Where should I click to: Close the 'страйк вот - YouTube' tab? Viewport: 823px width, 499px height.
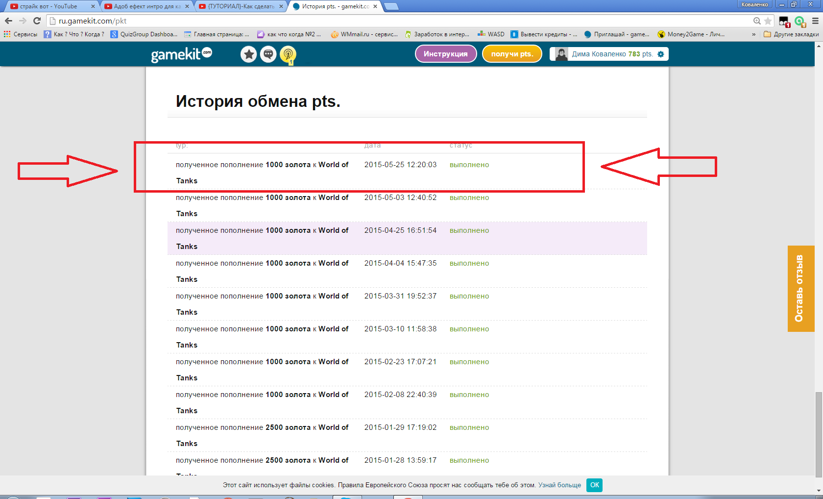pyautogui.click(x=93, y=6)
